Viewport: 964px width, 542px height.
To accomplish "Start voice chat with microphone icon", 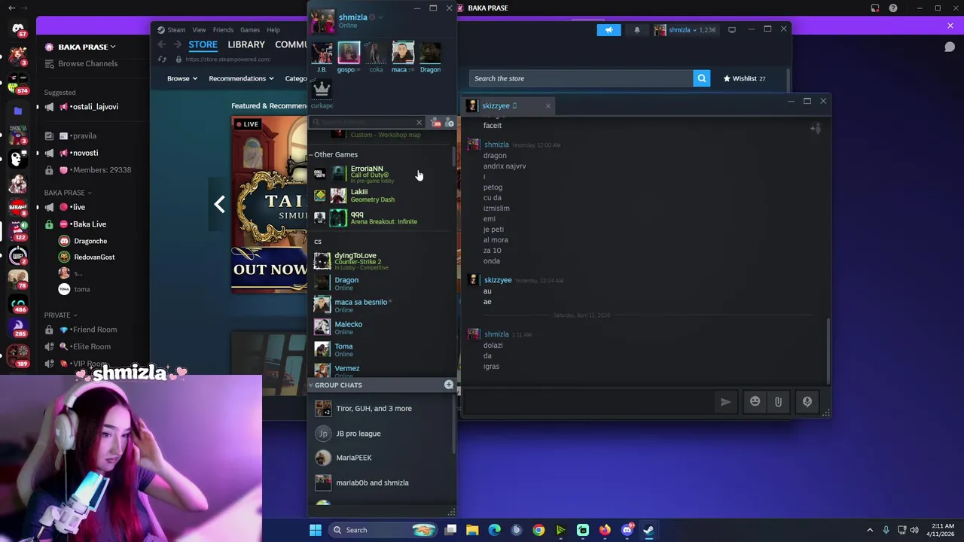I will click(x=807, y=402).
